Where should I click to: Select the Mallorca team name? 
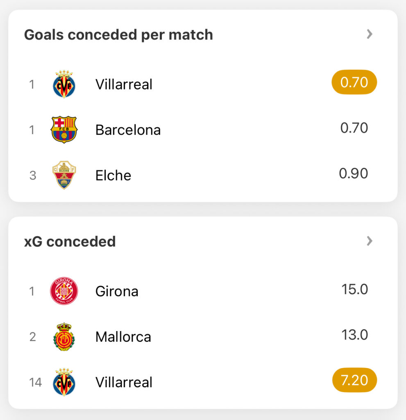(123, 337)
